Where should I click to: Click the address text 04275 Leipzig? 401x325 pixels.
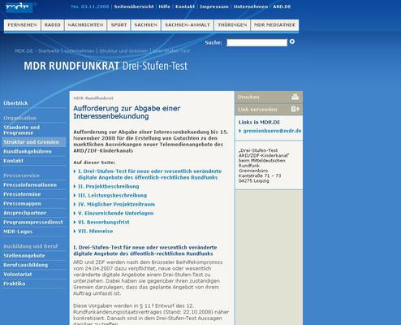tap(253, 181)
